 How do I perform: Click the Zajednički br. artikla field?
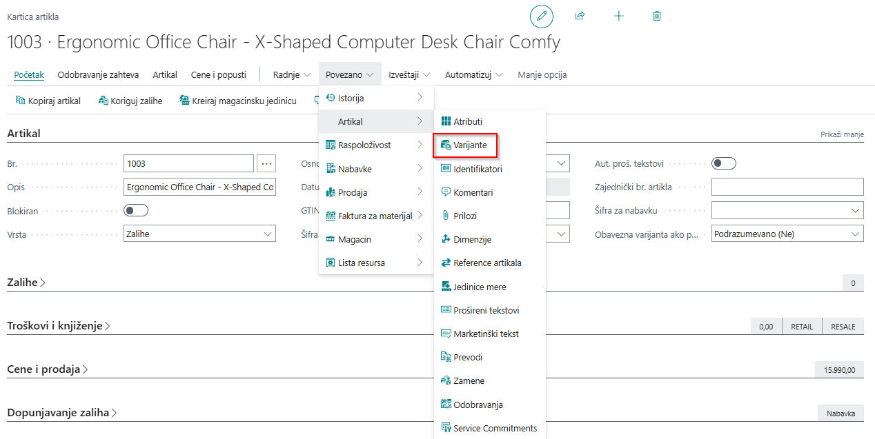(787, 187)
